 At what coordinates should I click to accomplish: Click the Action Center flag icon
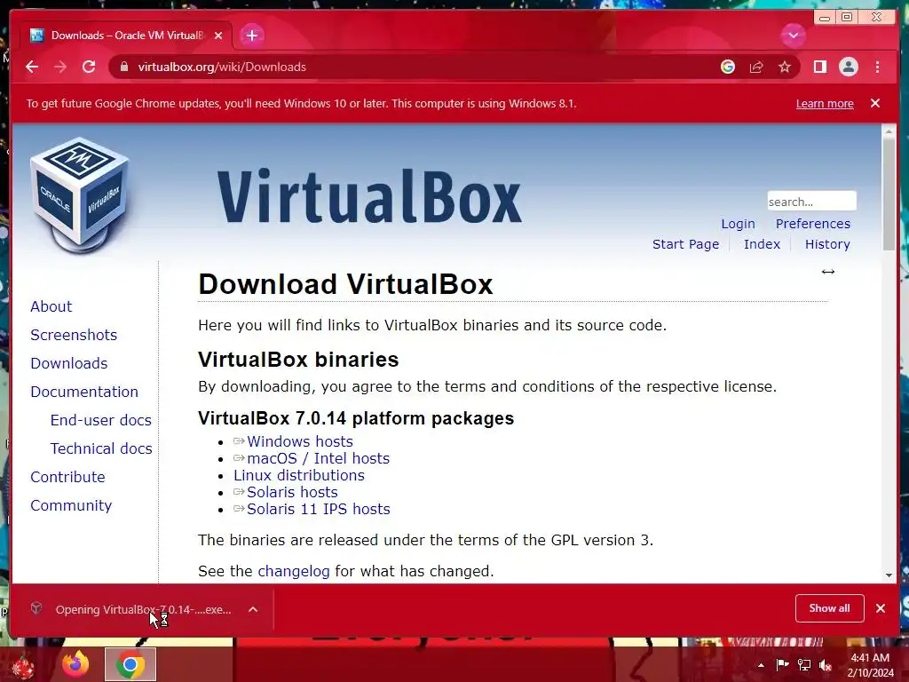782,665
